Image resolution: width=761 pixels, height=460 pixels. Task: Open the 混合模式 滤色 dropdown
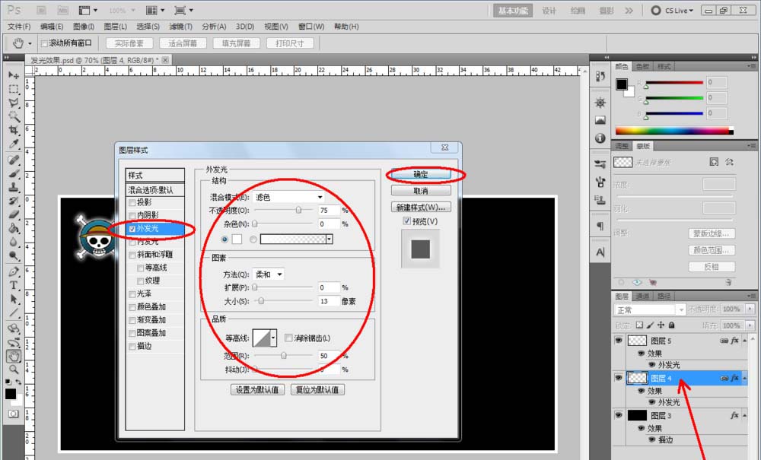pos(288,197)
